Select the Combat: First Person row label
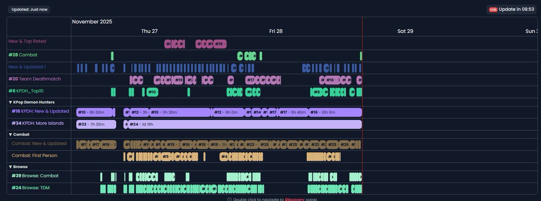541x201 pixels. 34,155
